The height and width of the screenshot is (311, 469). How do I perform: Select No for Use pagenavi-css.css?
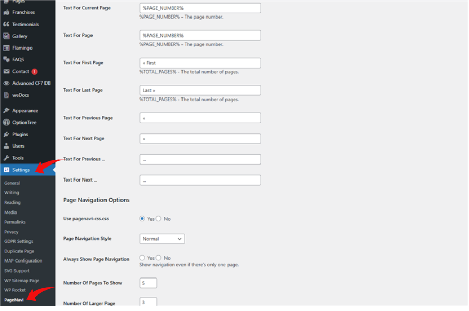tap(159, 219)
